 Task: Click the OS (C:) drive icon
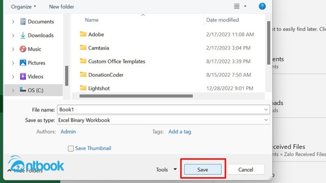[23, 89]
